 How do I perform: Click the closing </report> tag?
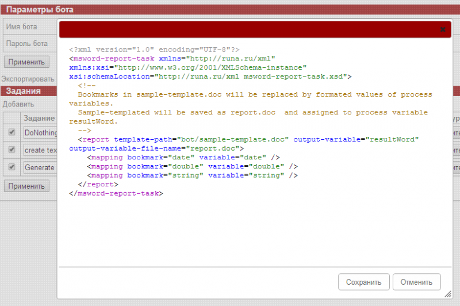[x=98, y=185]
